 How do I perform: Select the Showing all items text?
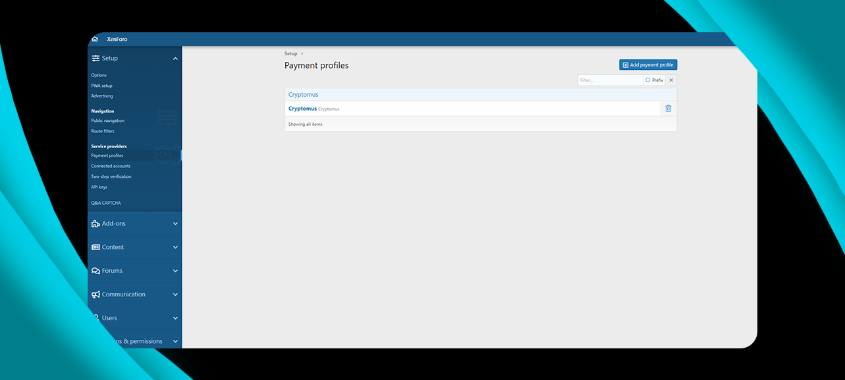pyautogui.click(x=305, y=124)
